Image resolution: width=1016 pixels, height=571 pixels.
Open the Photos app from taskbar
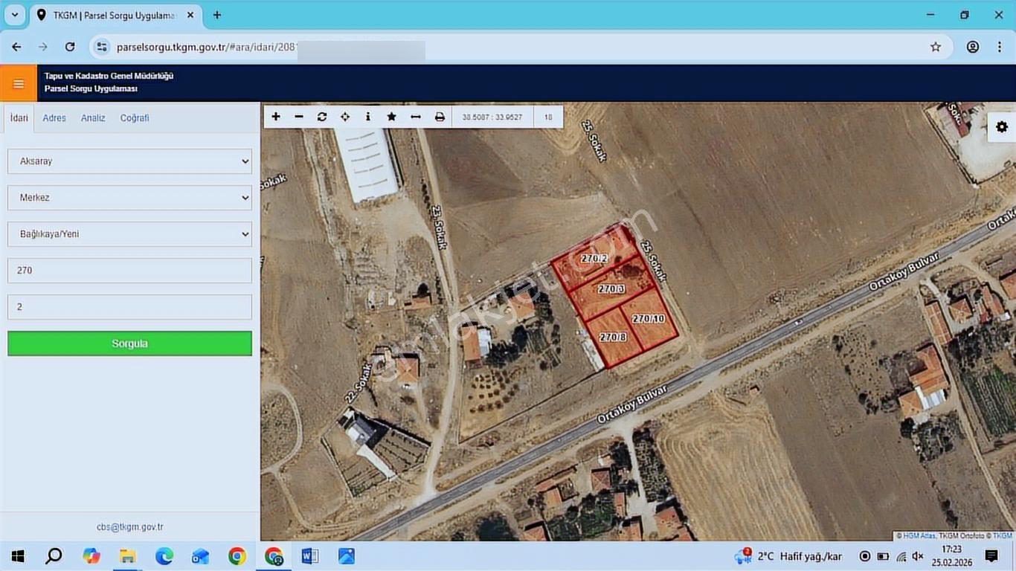347,556
